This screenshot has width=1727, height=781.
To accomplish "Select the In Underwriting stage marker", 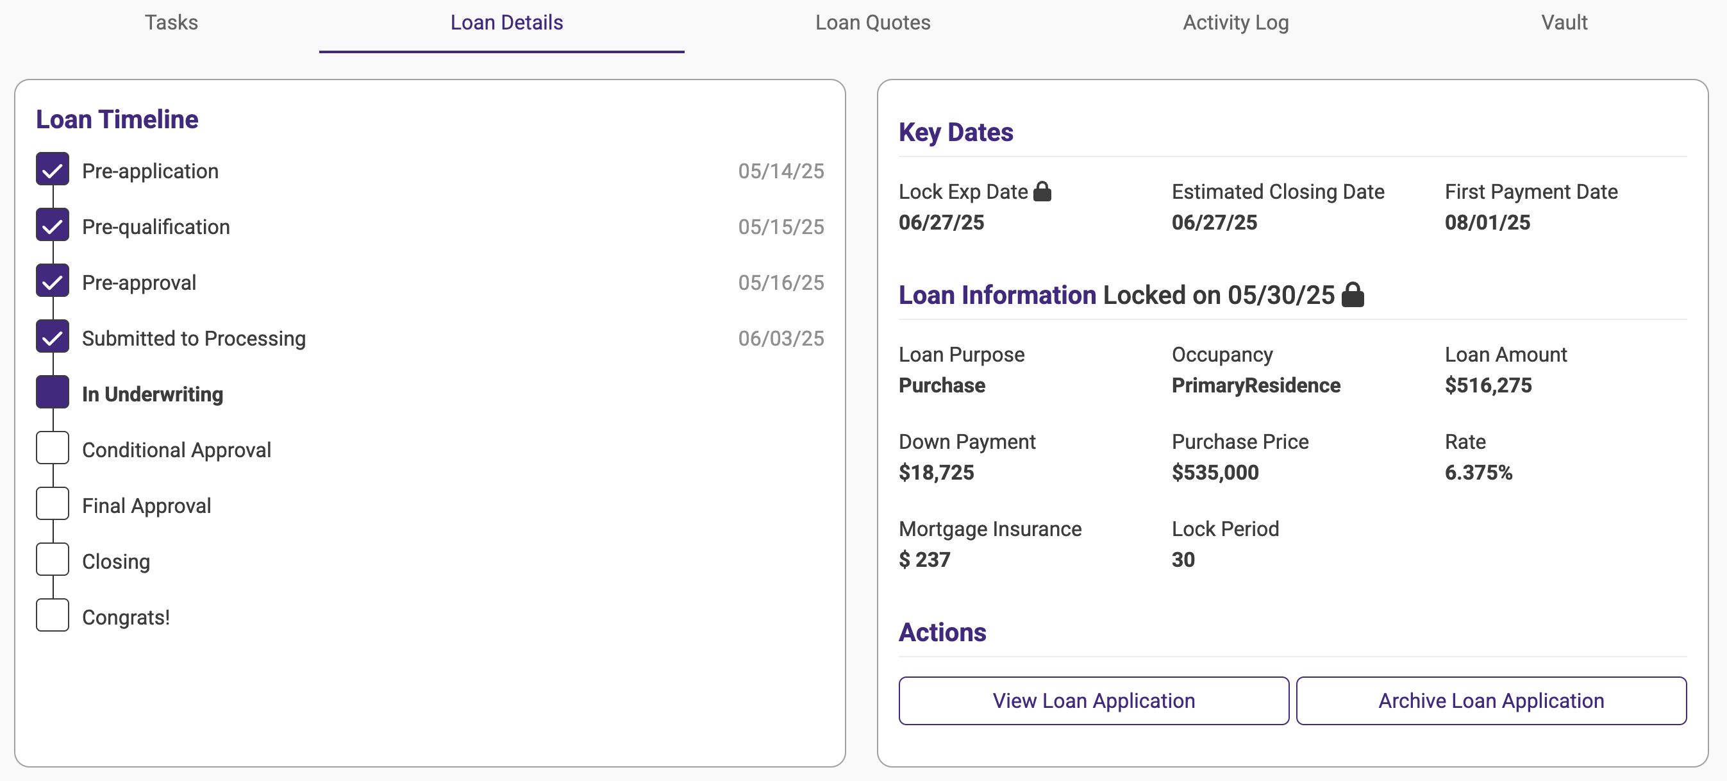I will (53, 393).
